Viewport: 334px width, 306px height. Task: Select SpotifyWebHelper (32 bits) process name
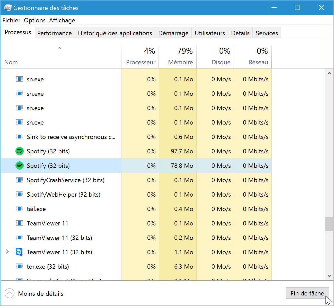tap(64, 195)
